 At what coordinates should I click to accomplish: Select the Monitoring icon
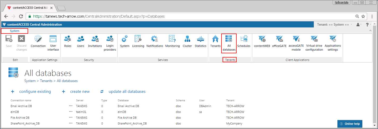172,42
